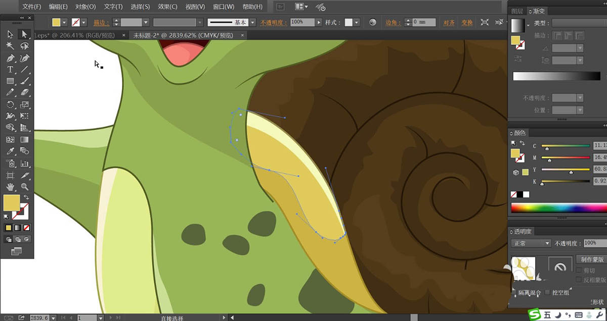Select the Gradient tool in toolbox
This screenshot has width=607, height=321.
click(24, 139)
